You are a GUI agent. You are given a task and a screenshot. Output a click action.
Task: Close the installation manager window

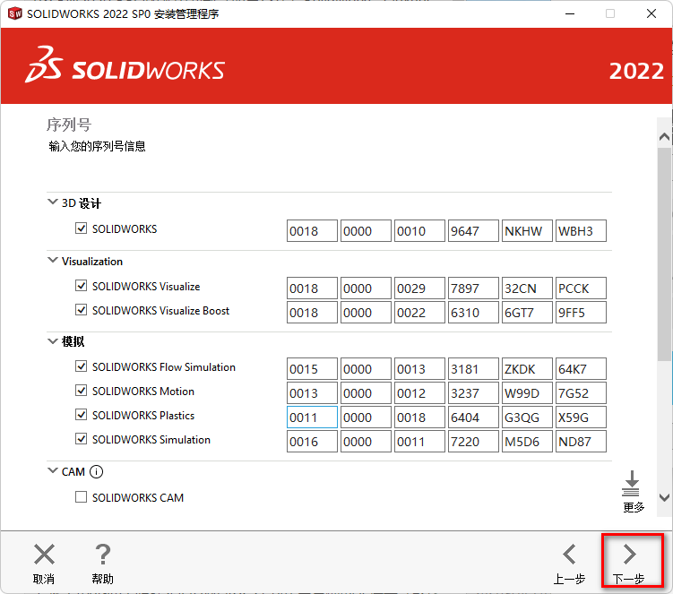coord(651,14)
